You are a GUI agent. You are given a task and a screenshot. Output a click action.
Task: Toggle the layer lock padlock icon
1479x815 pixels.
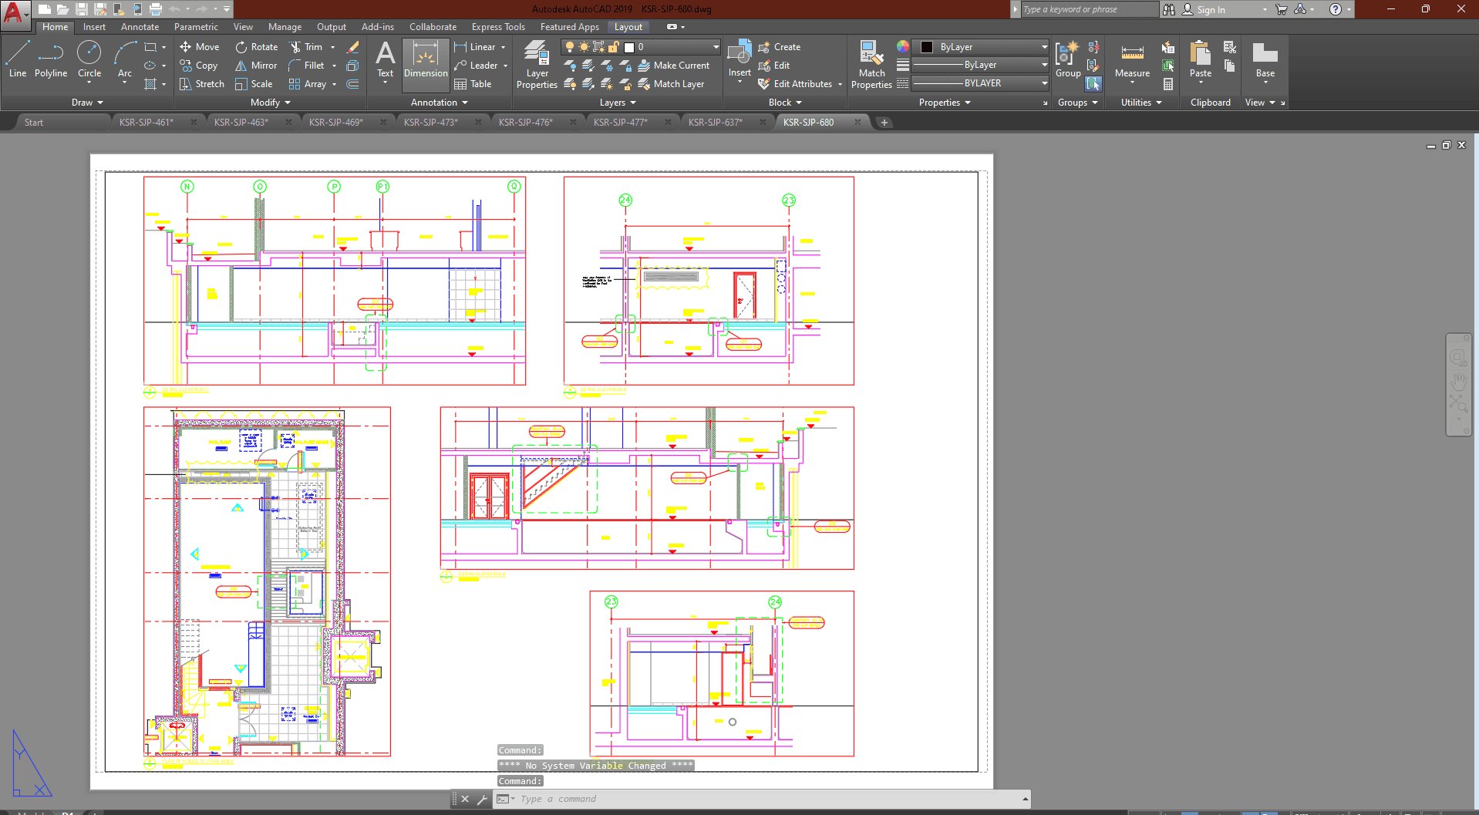[x=614, y=47]
